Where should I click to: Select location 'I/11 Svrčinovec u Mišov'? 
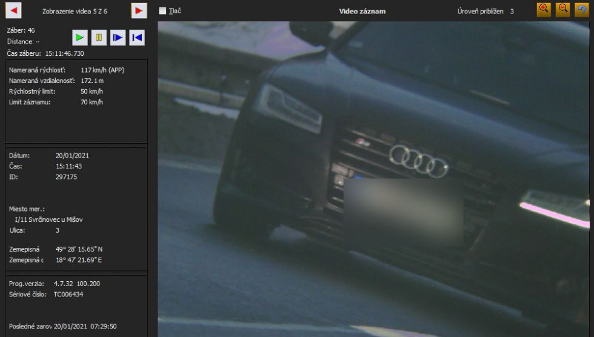49,219
